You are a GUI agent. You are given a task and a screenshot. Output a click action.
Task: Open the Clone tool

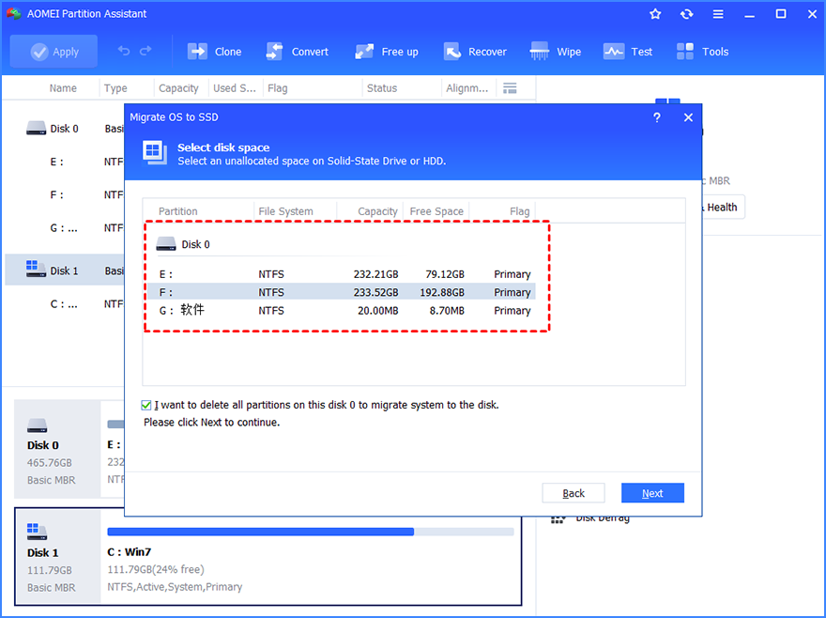click(214, 52)
